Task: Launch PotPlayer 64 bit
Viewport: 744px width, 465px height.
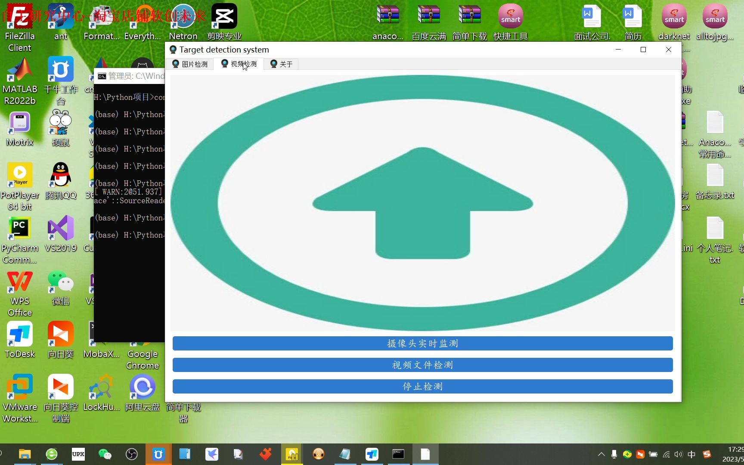Action: point(20,187)
